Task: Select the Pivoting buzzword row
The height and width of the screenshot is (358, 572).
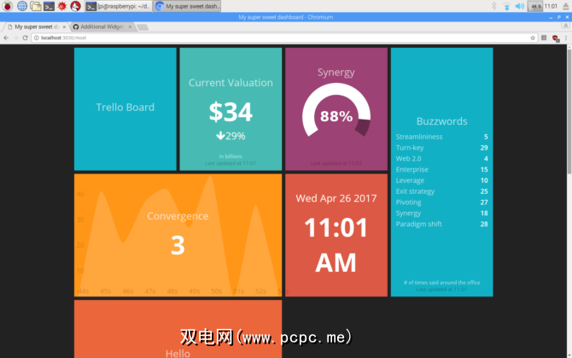Action: tap(441, 202)
